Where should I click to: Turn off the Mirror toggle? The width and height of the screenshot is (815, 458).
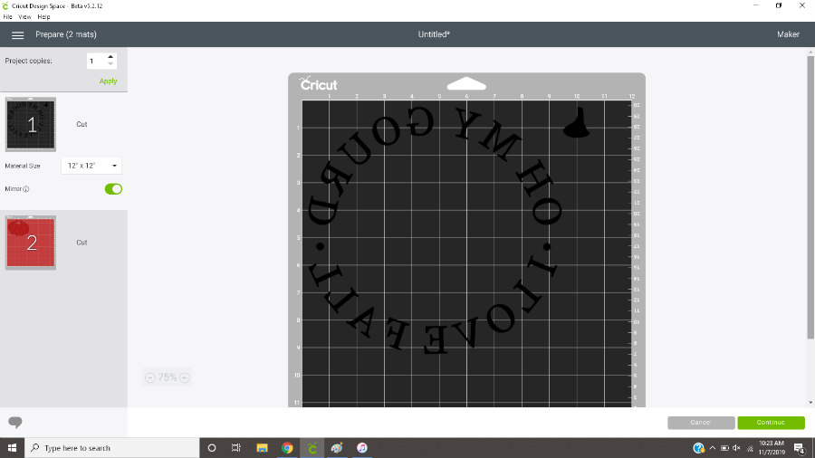pos(113,189)
